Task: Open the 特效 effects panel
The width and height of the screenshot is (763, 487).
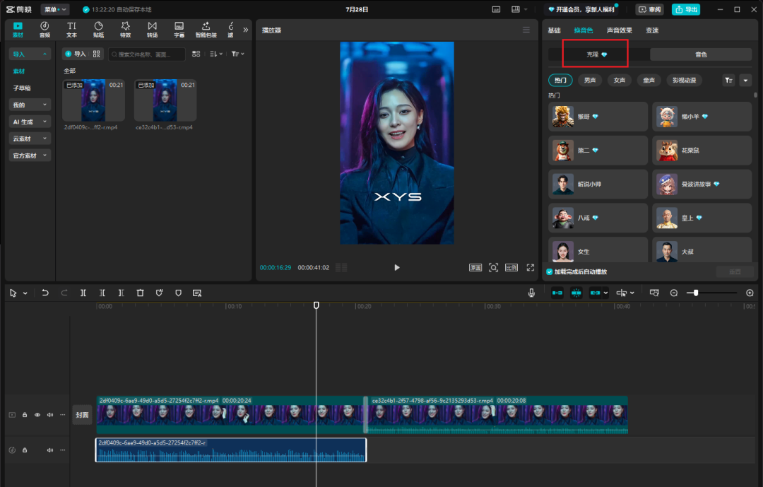Action: [x=125, y=29]
